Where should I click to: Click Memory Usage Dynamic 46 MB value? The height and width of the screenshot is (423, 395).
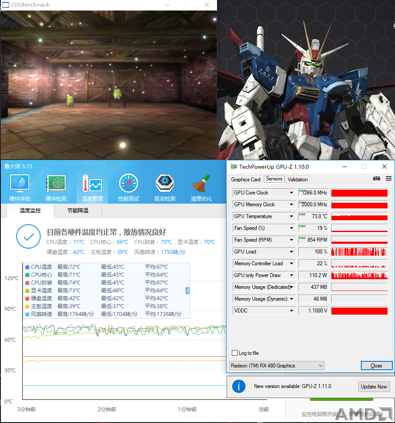[x=314, y=299]
